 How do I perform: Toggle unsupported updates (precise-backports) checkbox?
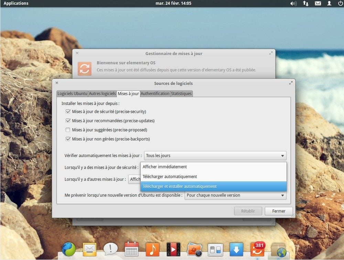pos(68,139)
